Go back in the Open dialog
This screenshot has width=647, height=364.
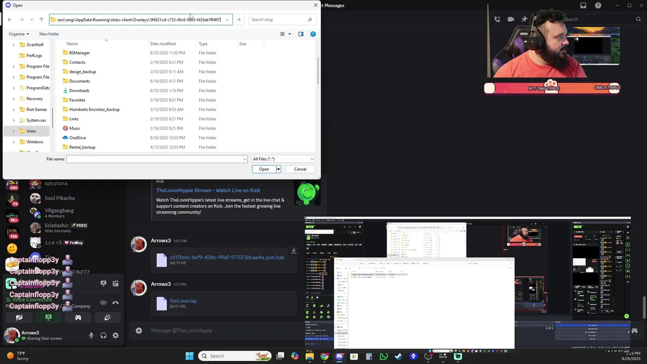10,20
